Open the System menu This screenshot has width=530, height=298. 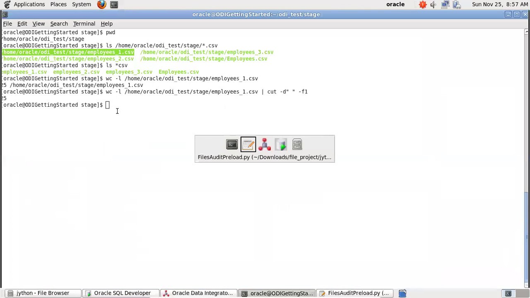pyautogui.click(x=82, y=5)
